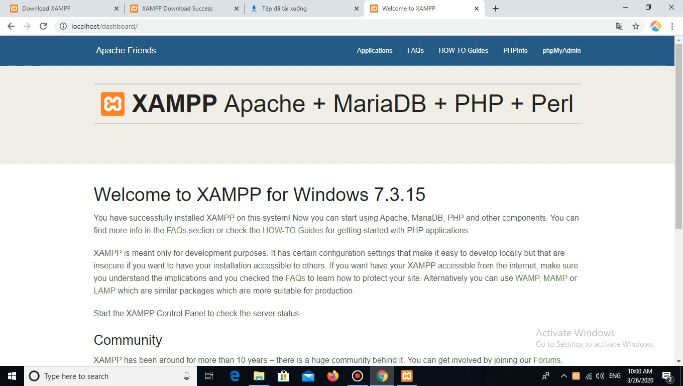This screenshot has width=683, height=386.
Task: Open the notification center icon
Action: [668, 376]
